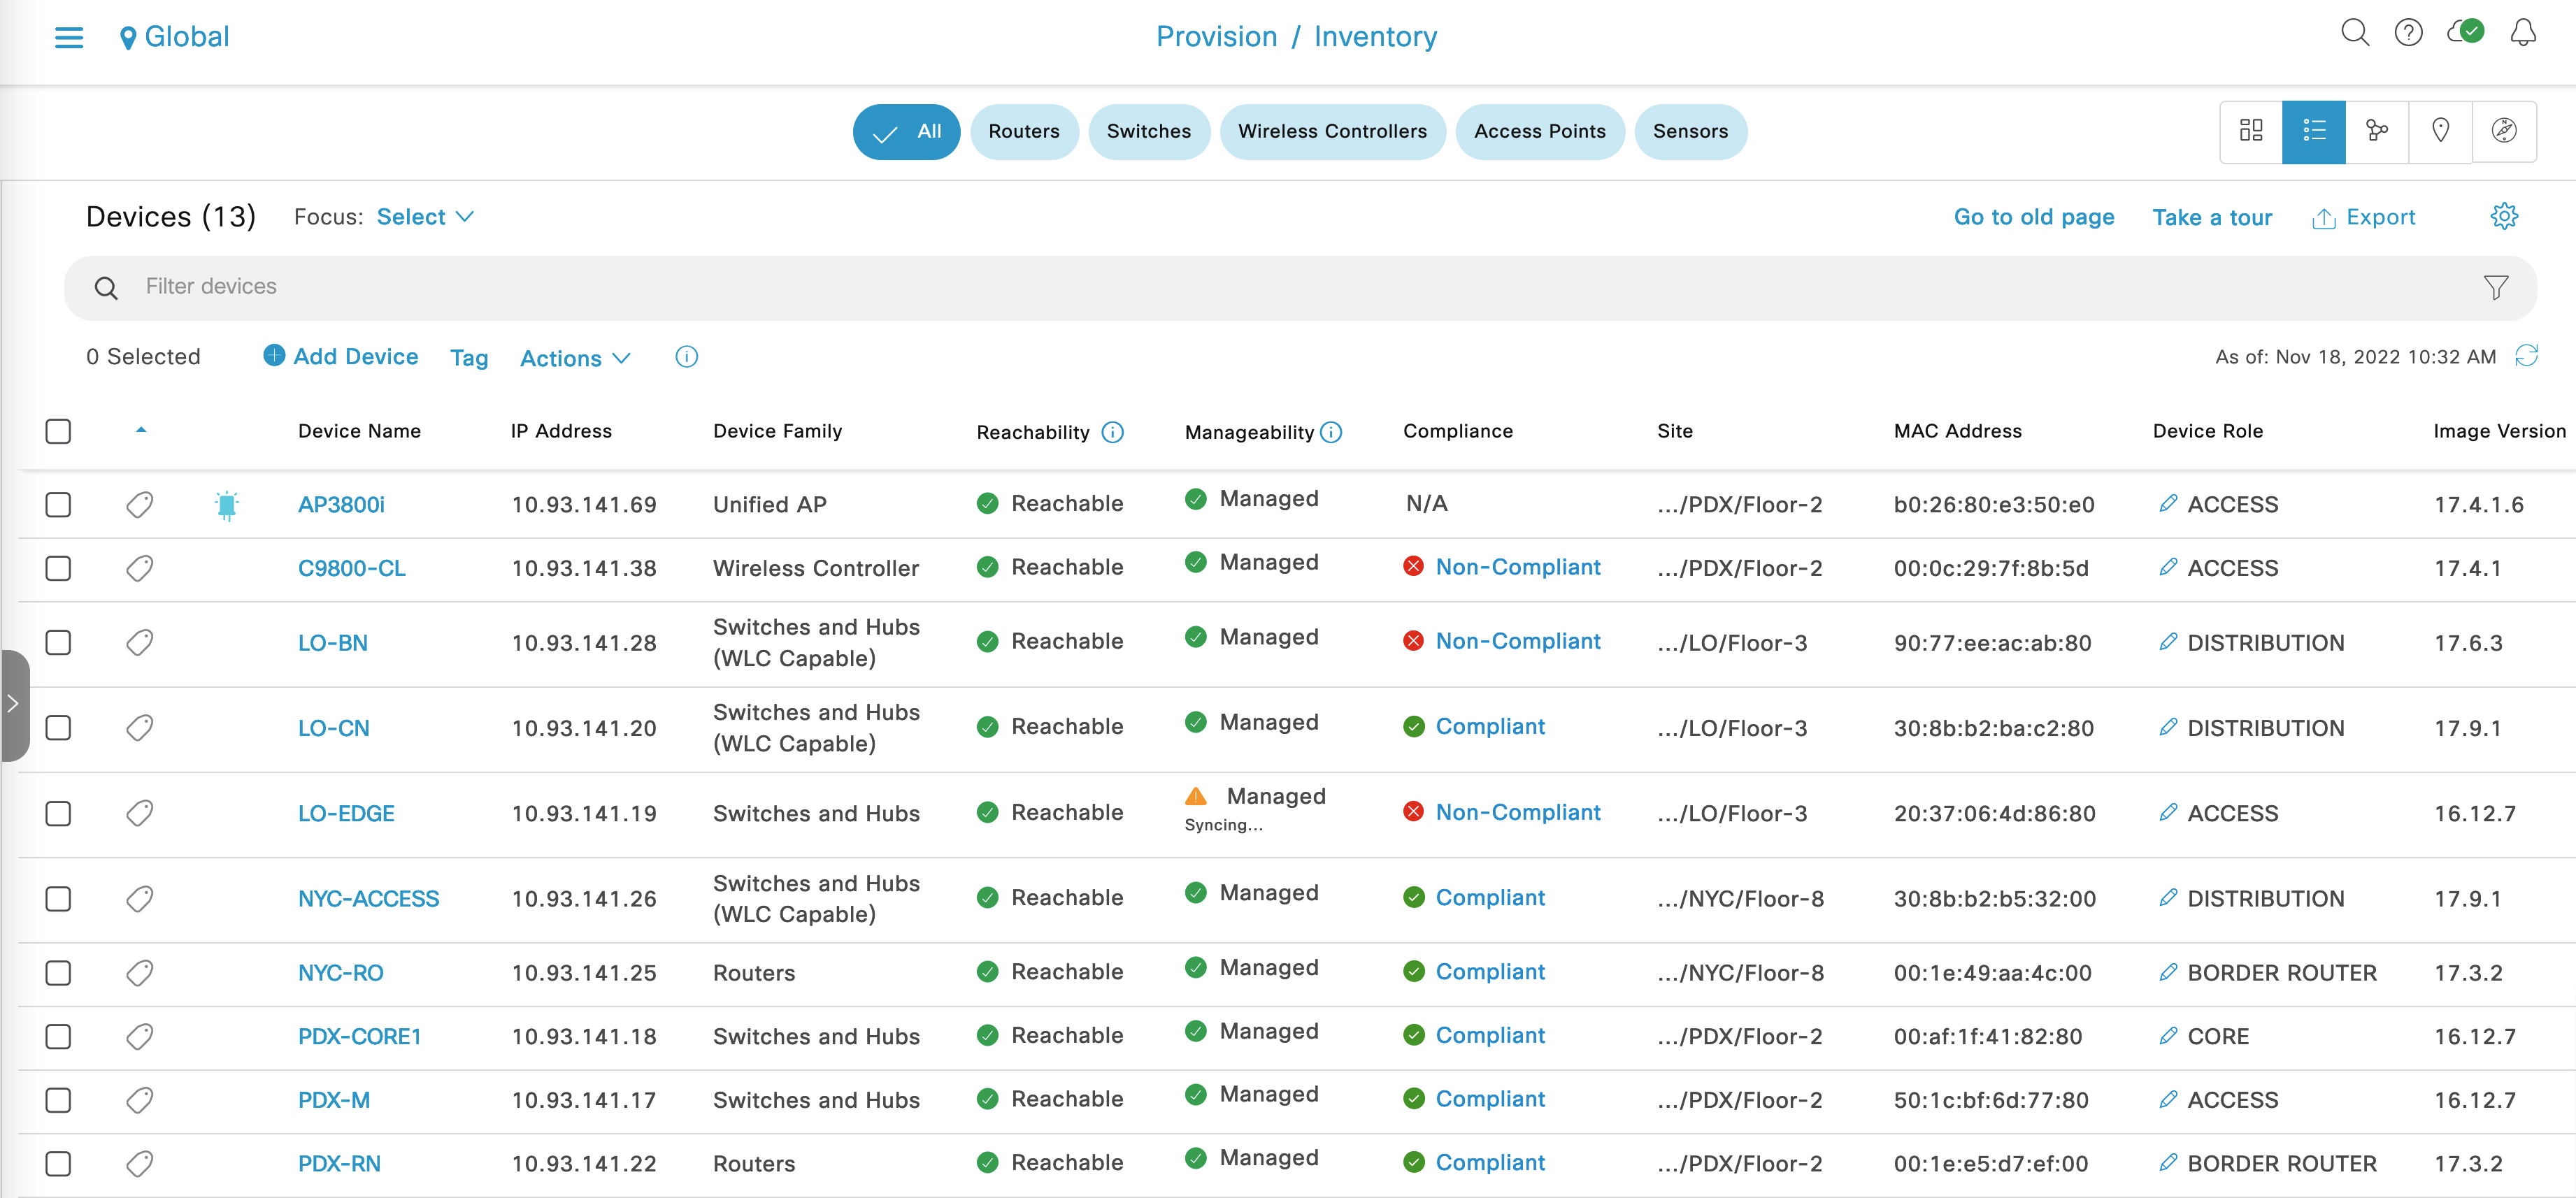Open Non-Compliant status for C9800-CL
The width and height of the screenshot is (2576, 1198).
[x=1518, y=567]
